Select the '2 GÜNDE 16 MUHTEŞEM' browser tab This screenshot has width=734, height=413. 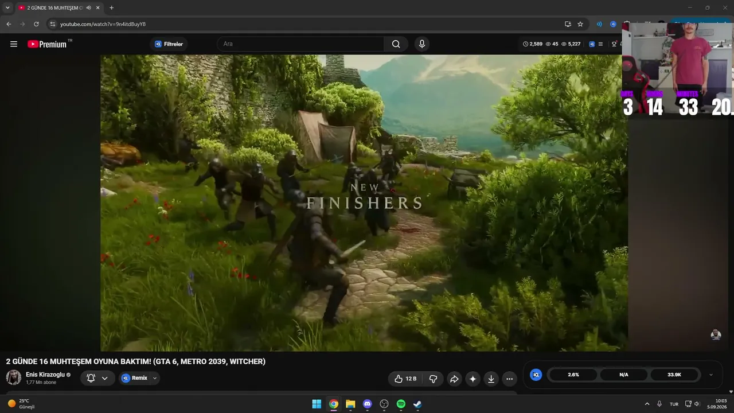(60, 7)
